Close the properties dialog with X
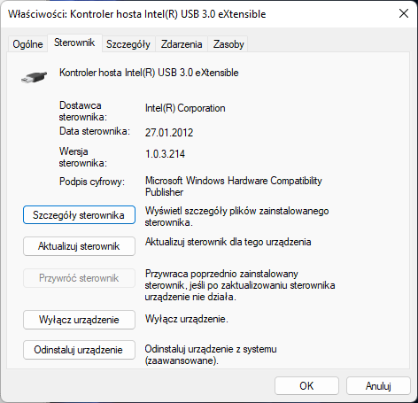The height and width of the screenshot is (403, 418). (404, 13)
